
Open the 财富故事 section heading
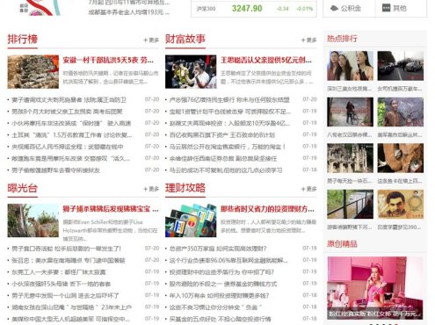tap(185, 39)
